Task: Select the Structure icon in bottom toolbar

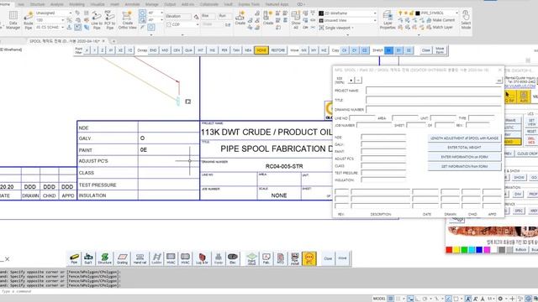Action: [104, 258]
